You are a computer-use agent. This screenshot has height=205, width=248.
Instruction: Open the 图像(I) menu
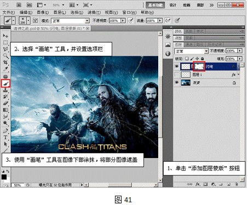[43, 13]
